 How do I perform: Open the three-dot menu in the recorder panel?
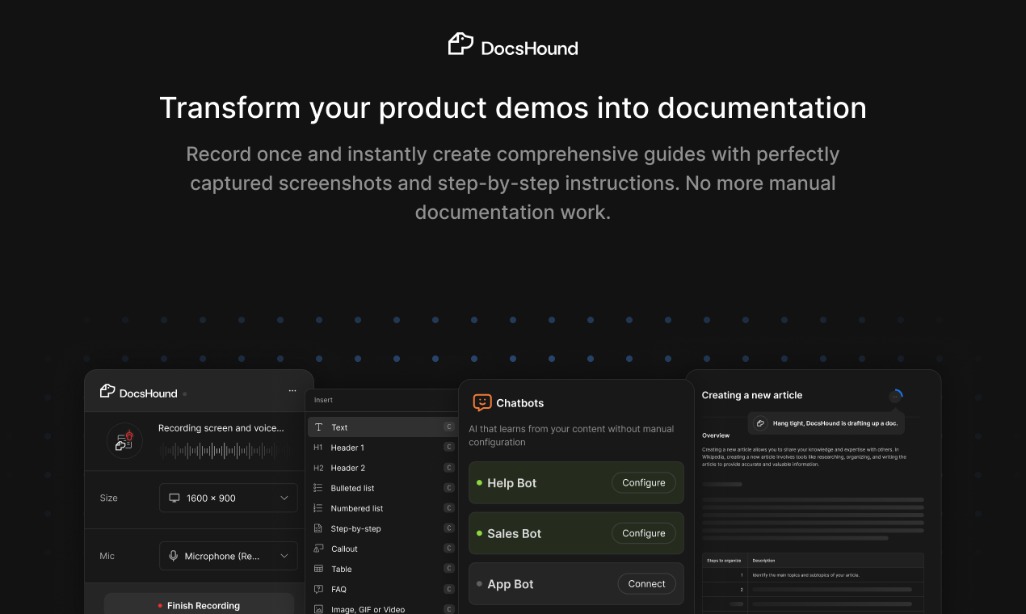click(x=292, y=391)
